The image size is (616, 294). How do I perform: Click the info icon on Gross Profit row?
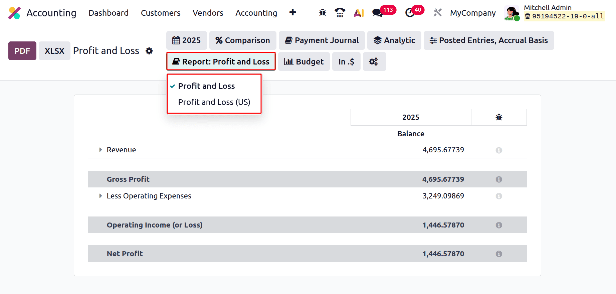click(499, 179)
